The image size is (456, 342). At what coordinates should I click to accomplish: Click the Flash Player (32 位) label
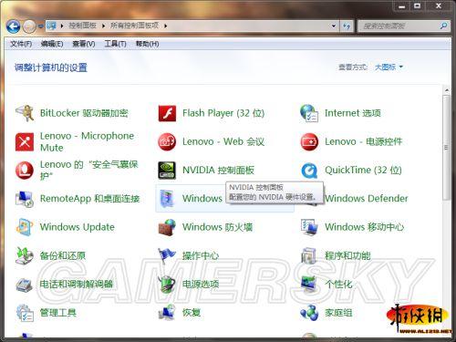pyautogui.click(x=223, y=113)
